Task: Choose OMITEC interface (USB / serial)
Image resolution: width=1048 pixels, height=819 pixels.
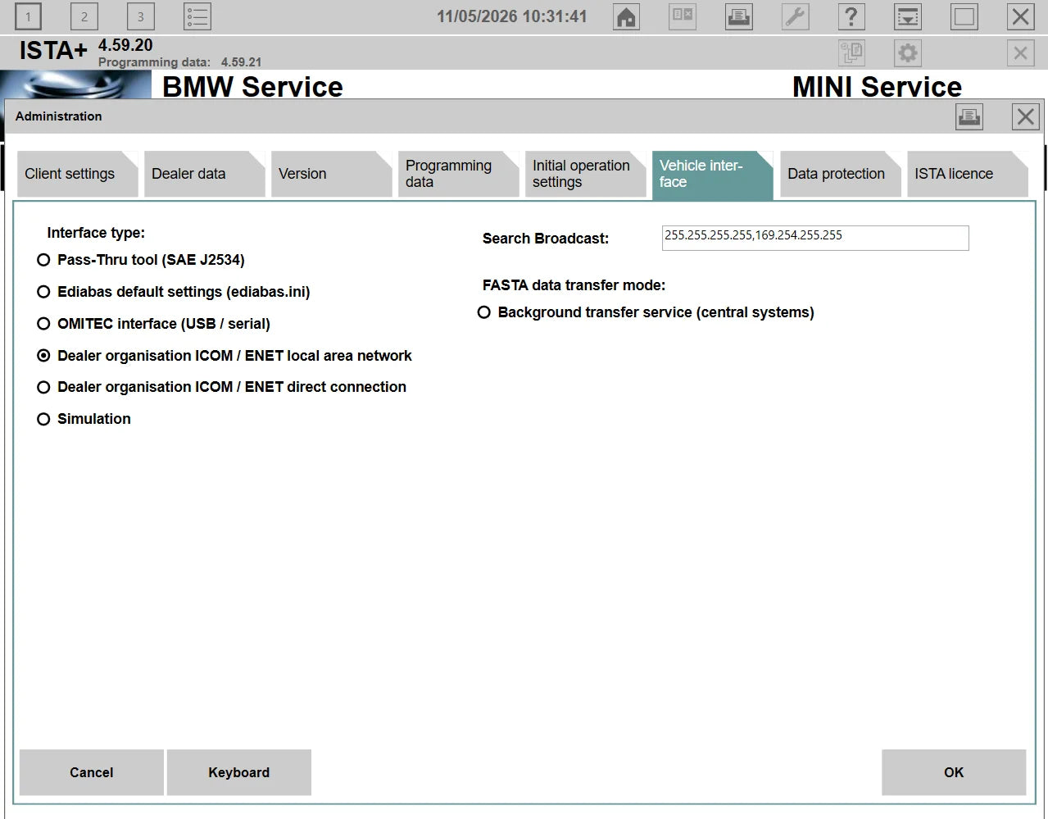Action: [x=154, y=324]
